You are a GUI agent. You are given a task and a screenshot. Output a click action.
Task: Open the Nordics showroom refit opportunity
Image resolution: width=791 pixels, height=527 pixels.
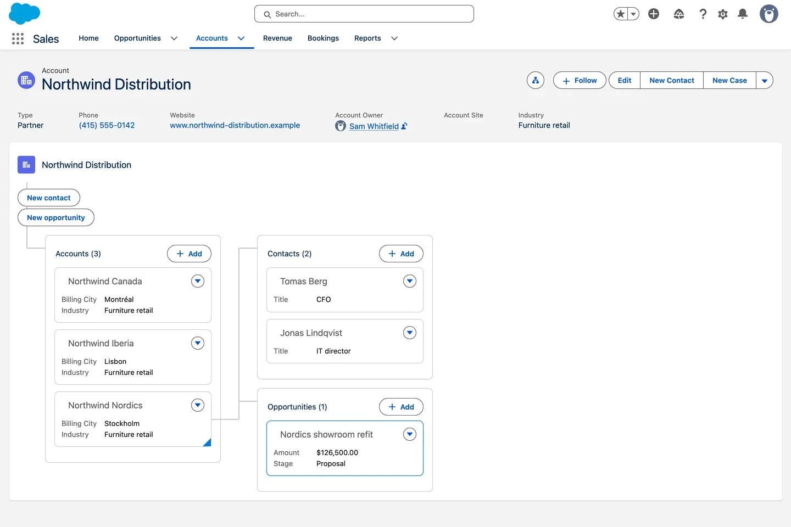pos(326,434)
